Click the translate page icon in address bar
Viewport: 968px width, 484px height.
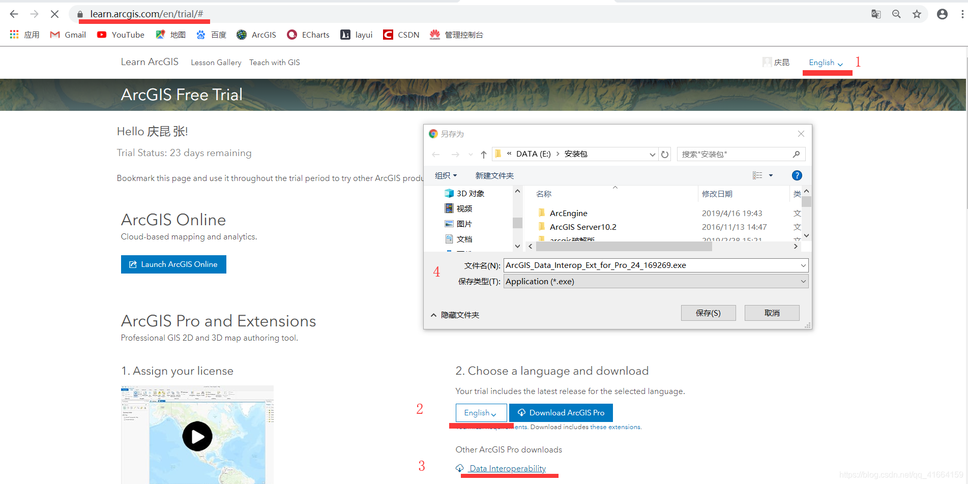click(876, 14)
